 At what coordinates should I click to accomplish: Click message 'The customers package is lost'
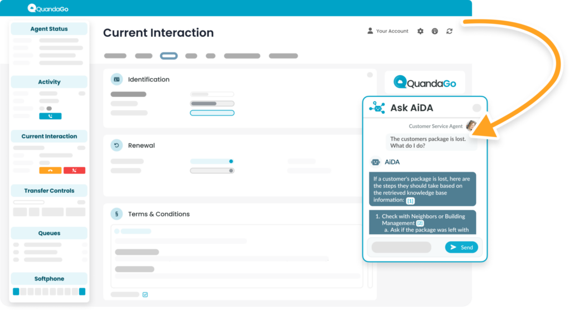pyautogui.click(x=428, y=139)
